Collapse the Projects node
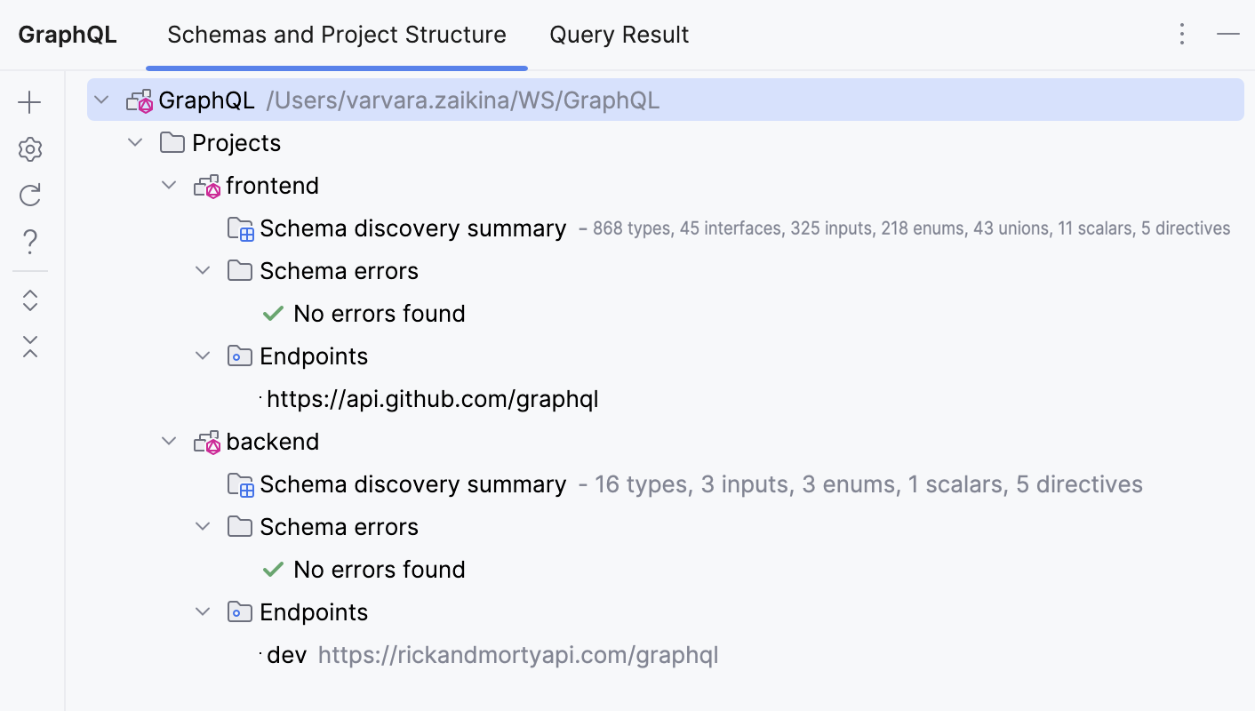The image size is (1255, 711). point(135,142)
